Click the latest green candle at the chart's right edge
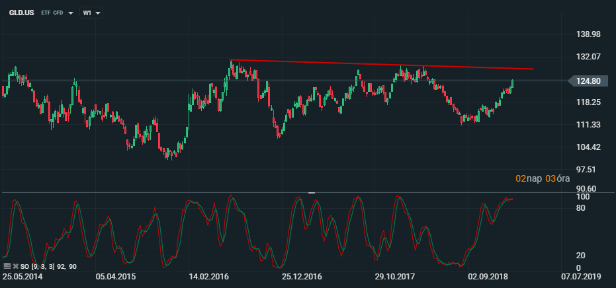The height and width of the screenshot is (288, 616). 512,84
